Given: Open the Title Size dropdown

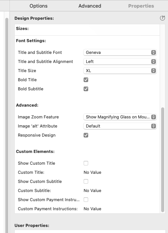Looking at the screenshot, I should pyautogui.click(x=120, y=71).
